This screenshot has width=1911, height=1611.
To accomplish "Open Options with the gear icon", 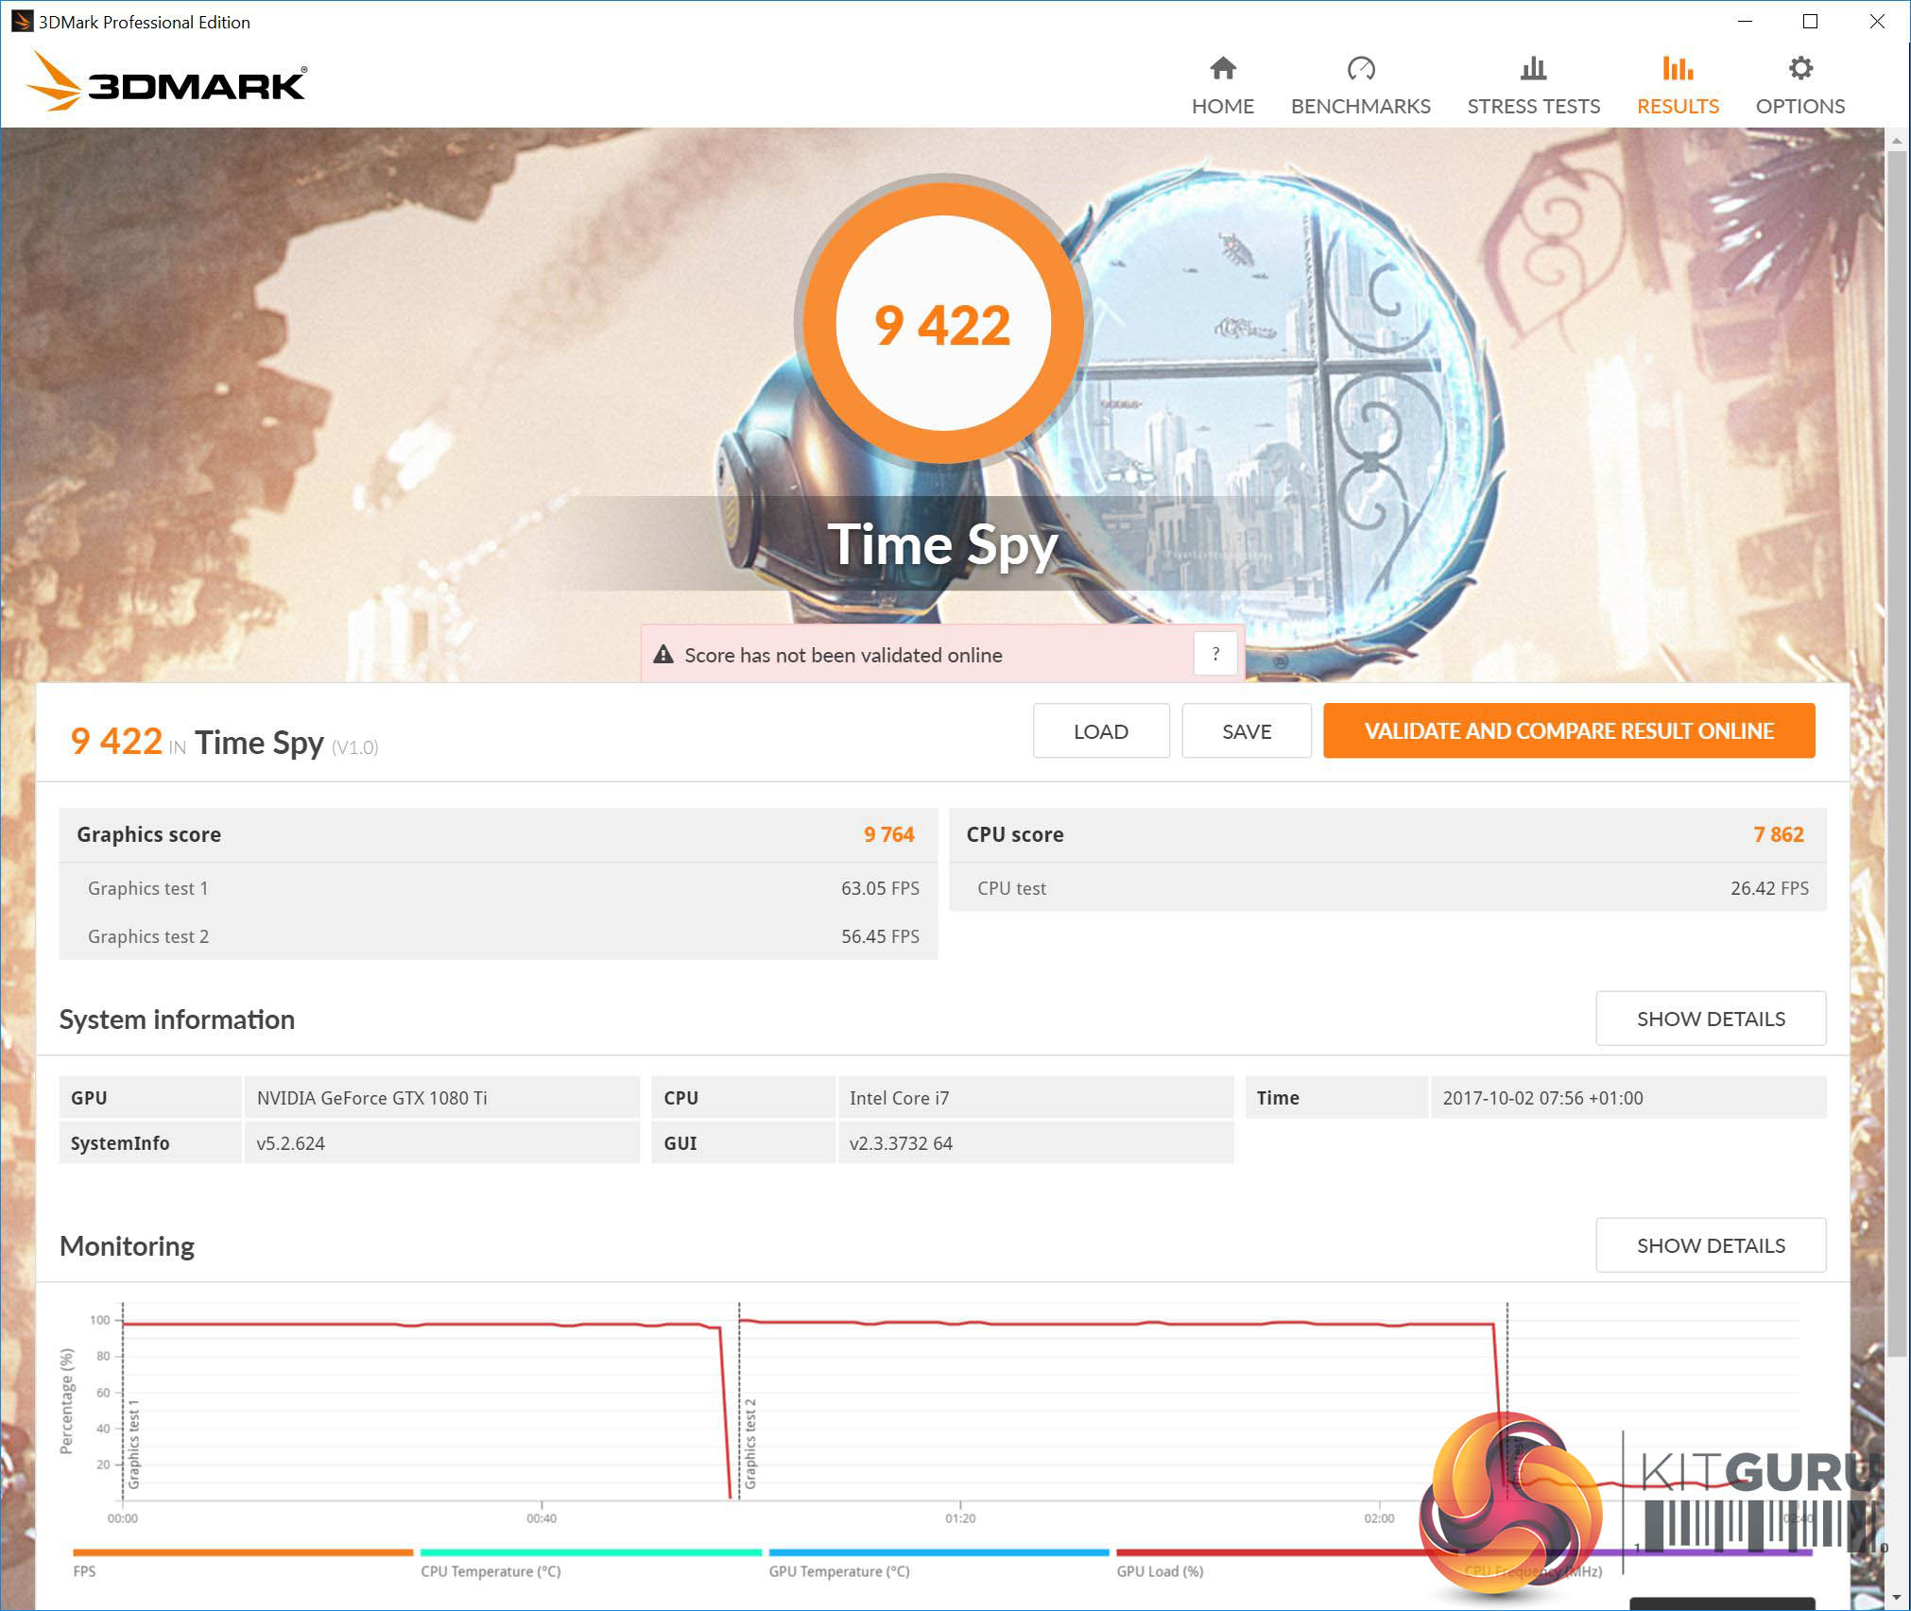I will click(x=1799, y=68).
